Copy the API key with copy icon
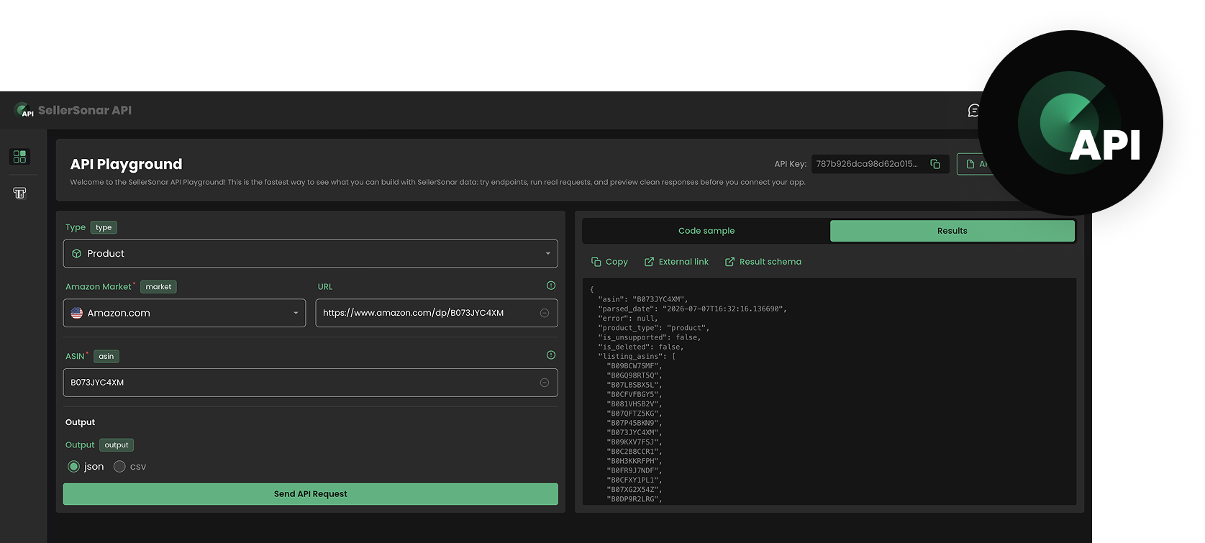 click(935, 164)
